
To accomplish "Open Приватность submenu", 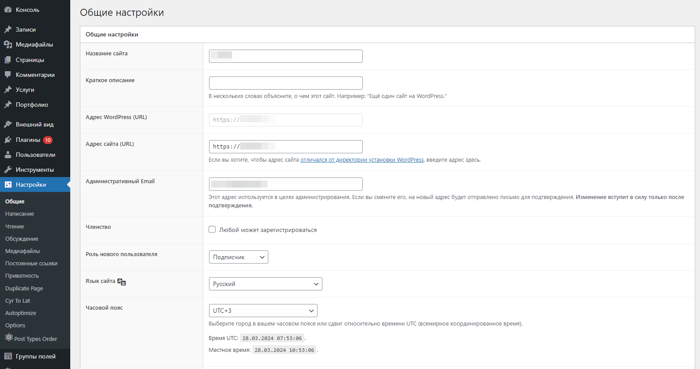I will (22, 276).
